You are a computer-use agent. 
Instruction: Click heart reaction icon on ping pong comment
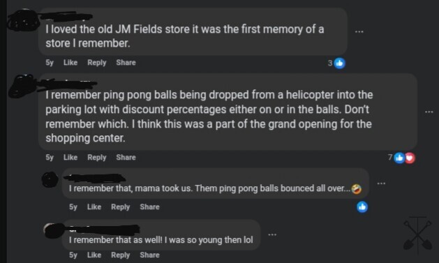410,158
